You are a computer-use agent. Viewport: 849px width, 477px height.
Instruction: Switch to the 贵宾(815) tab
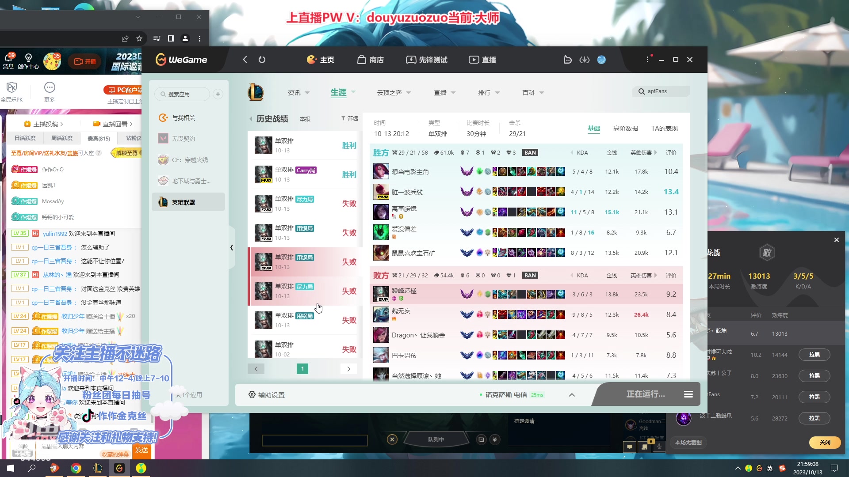[99, 138]
